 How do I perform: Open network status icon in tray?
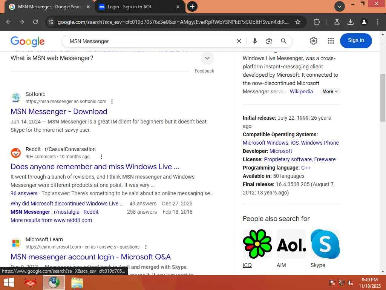(342, 282)
